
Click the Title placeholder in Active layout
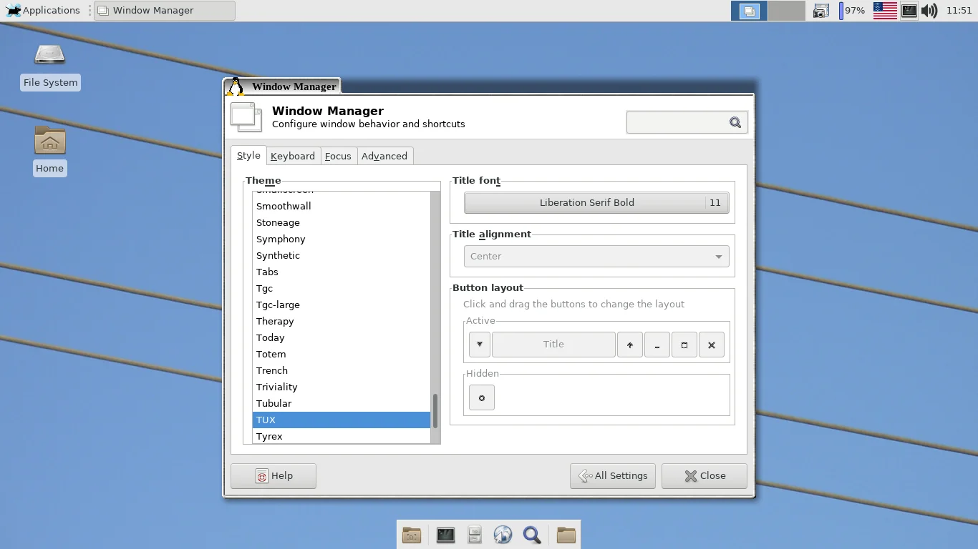[553, 345]
